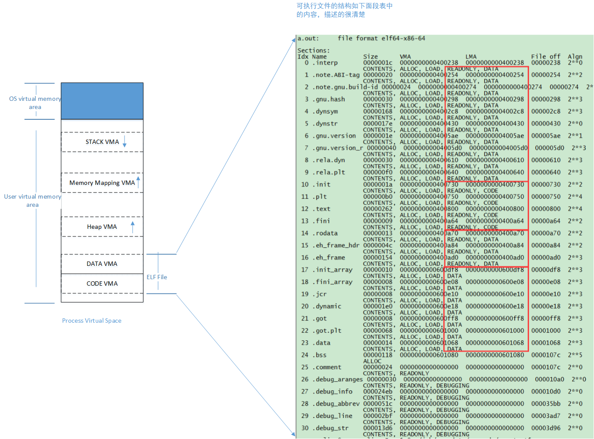Click the Process Virtual Space caption
The image size is (594, 439).
coord(92,321)
